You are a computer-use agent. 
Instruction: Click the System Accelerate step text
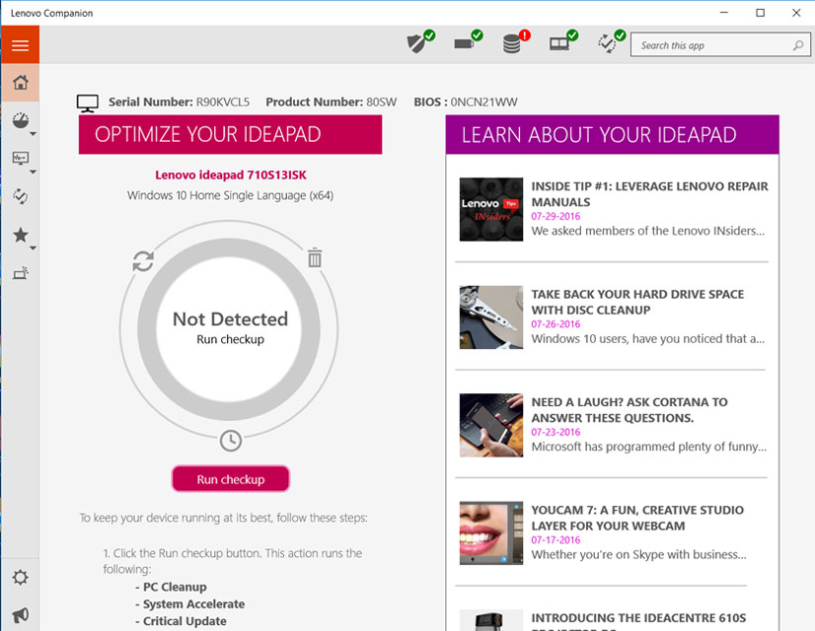[193, 604]
